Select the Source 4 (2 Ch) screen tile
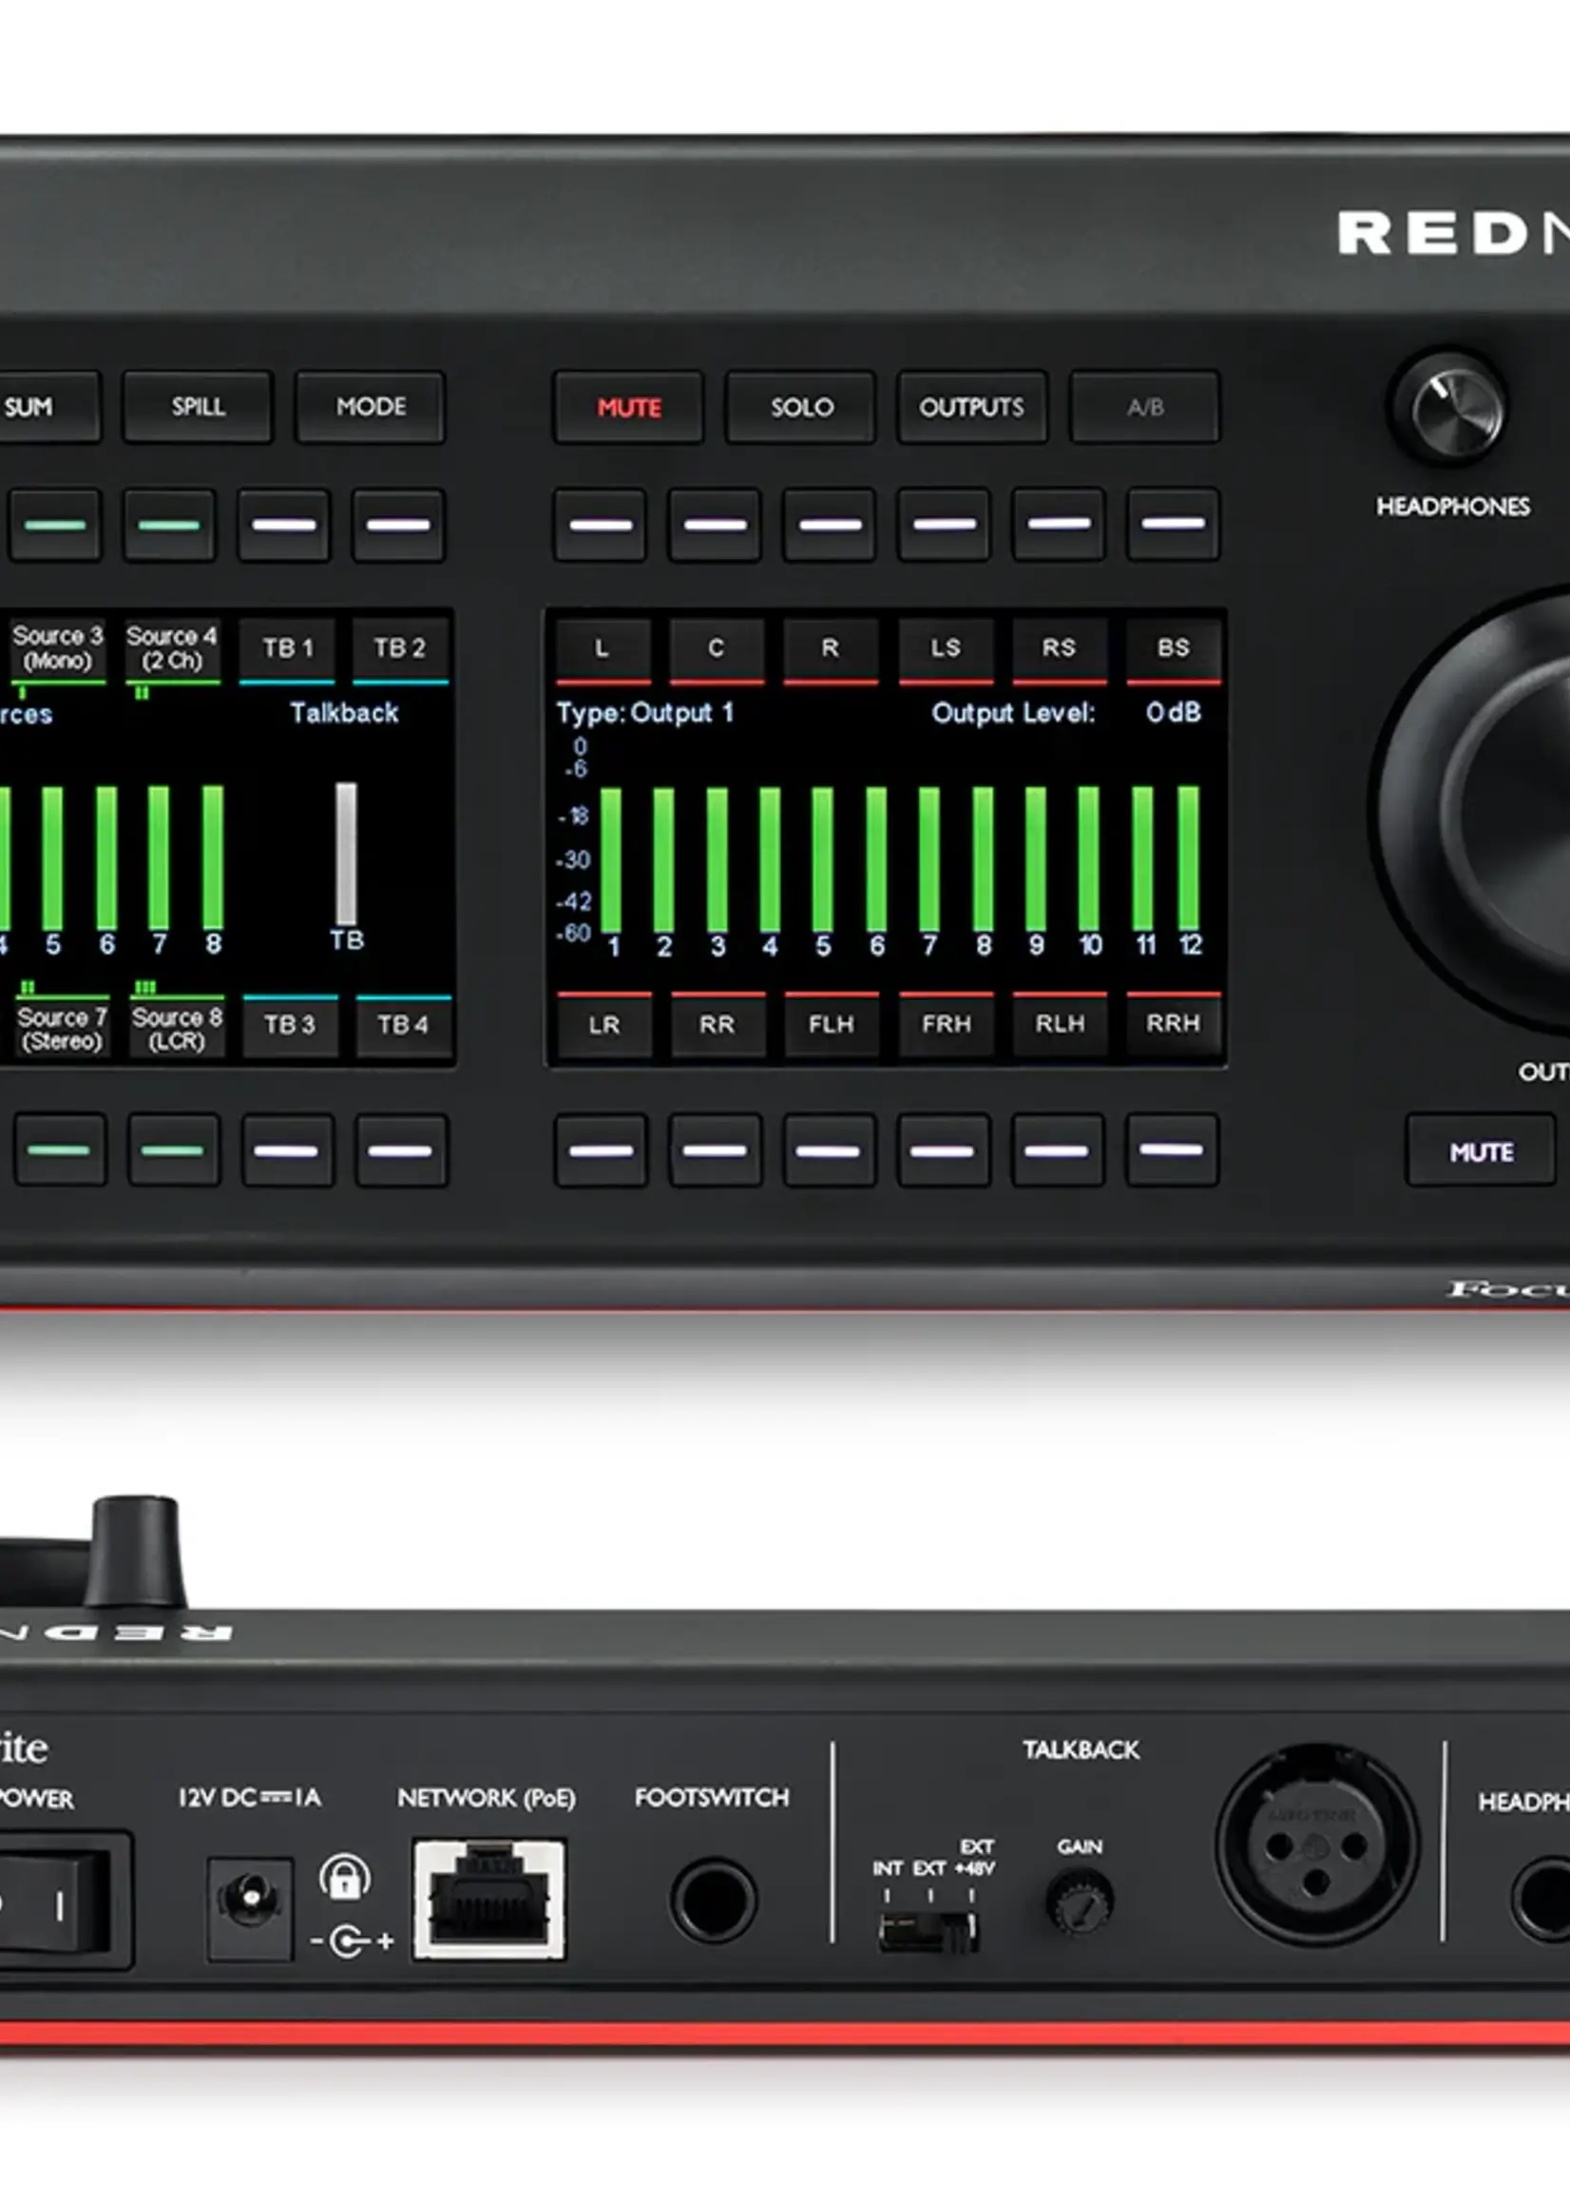Viewport: 1570px width, 2199px height. point(172,649)
